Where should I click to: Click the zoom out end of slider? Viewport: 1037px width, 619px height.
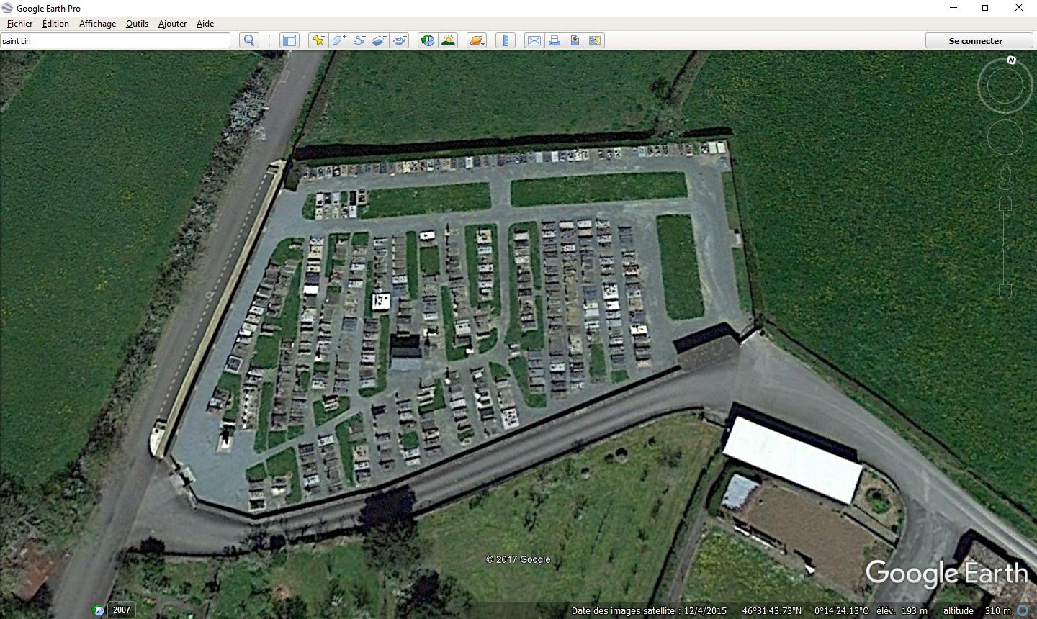point(1005,291)
